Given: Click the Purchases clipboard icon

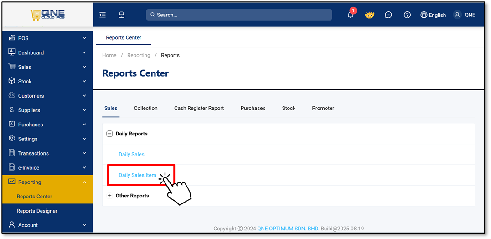Looking at the screenshot, I should (x=11, y=124).
